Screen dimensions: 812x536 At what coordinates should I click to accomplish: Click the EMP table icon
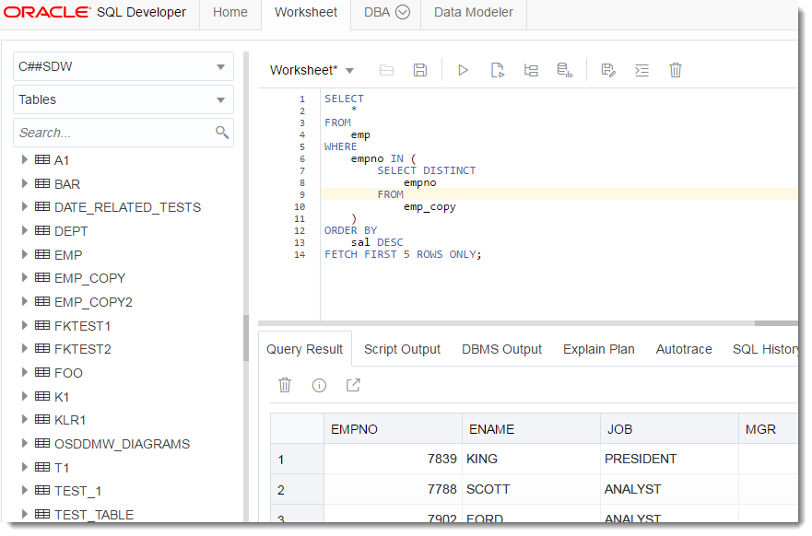tap(42, 254)
